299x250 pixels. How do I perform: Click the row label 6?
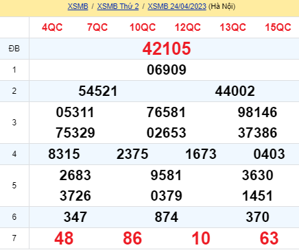tap(14, 217)
